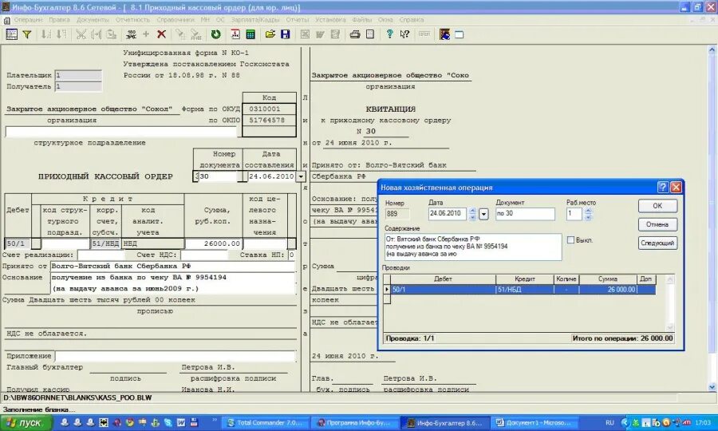Click the Получатель input field
Viewport: 718px width, 431px height.
78,86
